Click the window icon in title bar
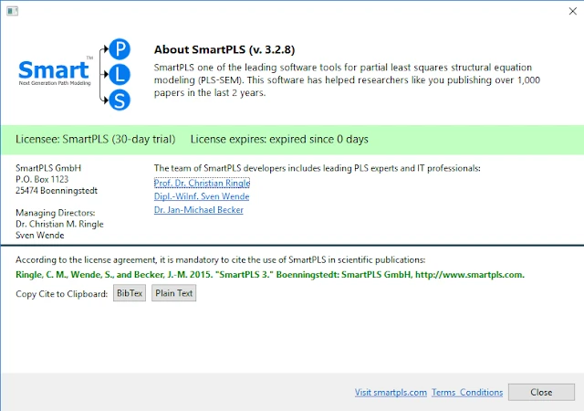 coord(12,11)
